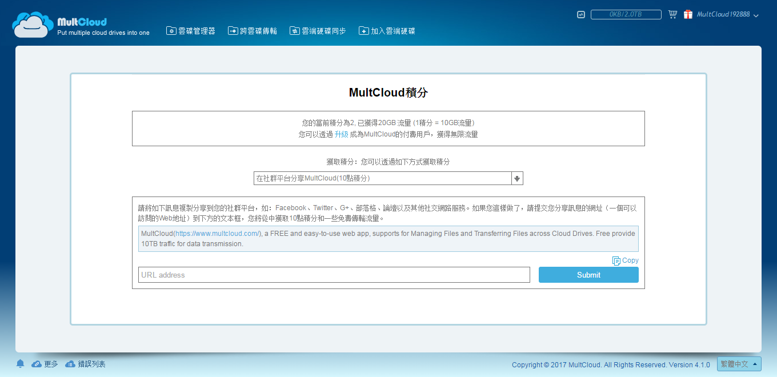The height and width of the screenshot is (377, 777).
Task: Open 加入雲端硬碟 menu item
Action: pos(387,31)
